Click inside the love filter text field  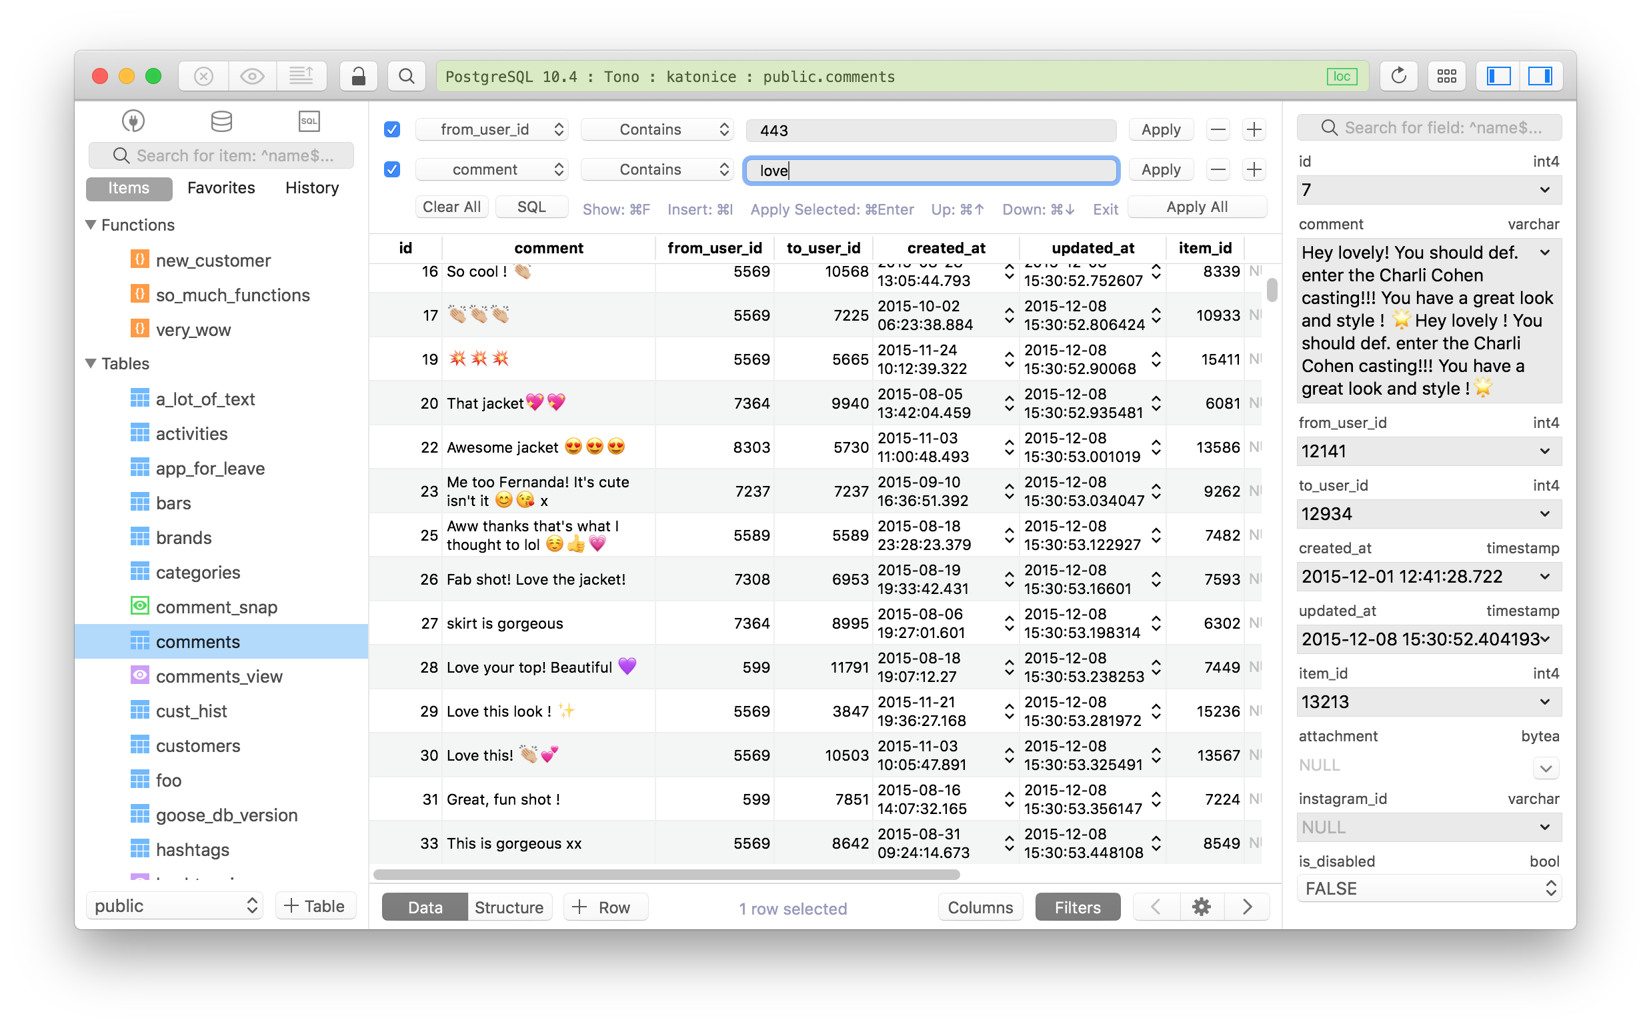[x=930, y=171]
